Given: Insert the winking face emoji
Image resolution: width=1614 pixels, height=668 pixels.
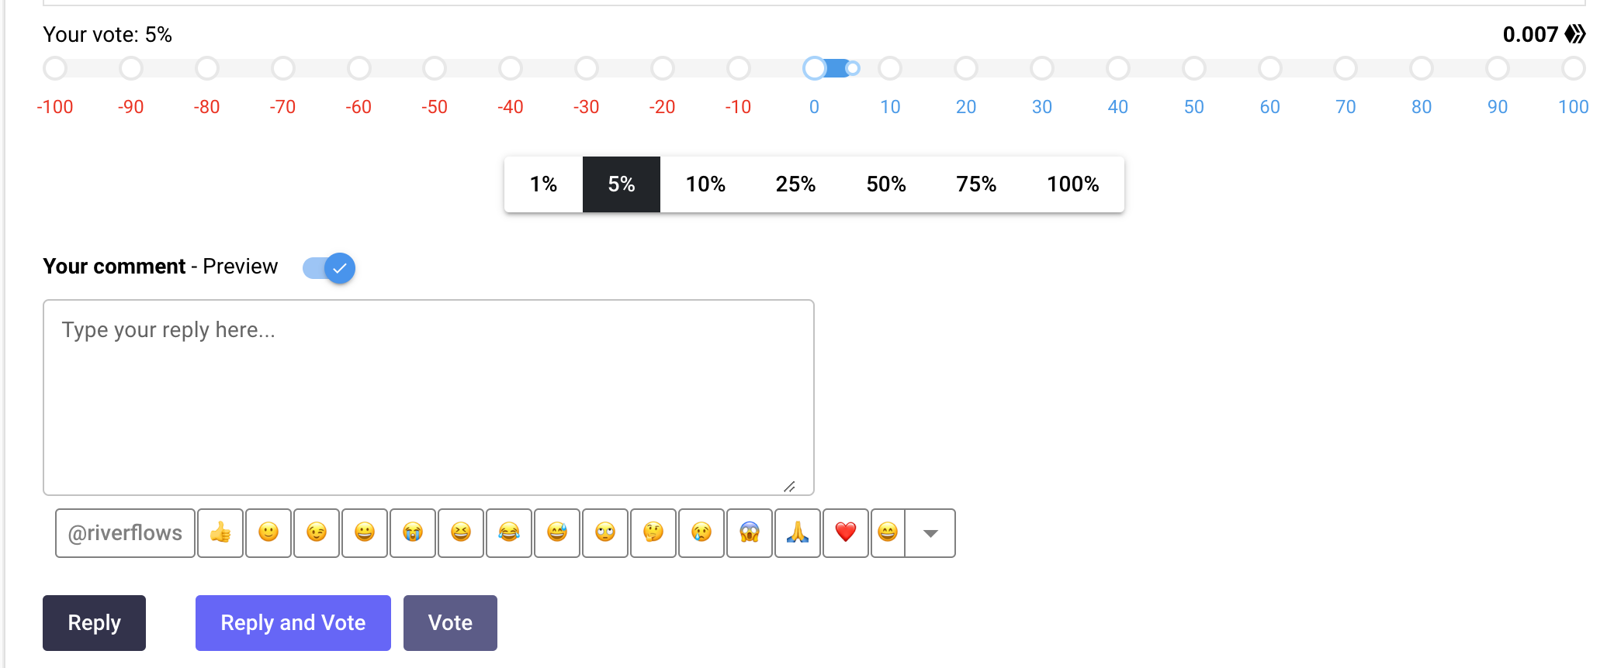Looking at the screenshot, I should coord(317,533).
